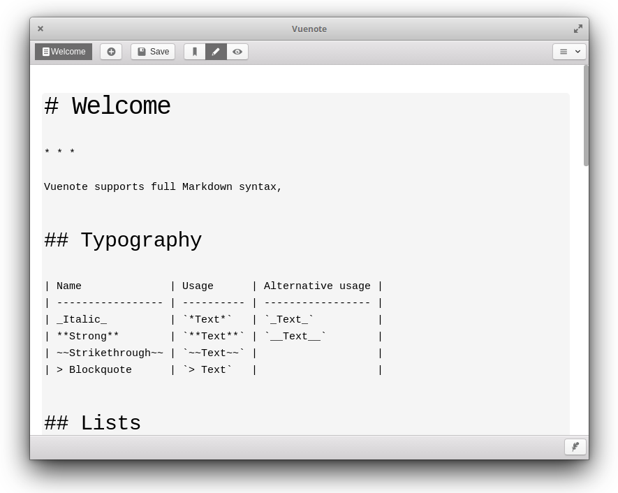Click the vertical scrollbar thumb

[586, 115]
